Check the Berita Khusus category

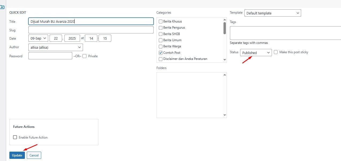[x=161, y=21]
